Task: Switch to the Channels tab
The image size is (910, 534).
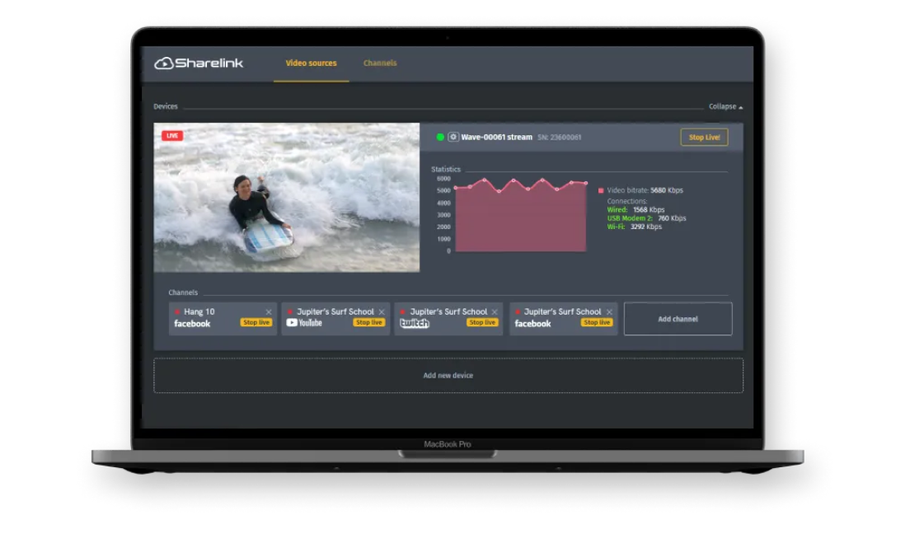Action: [x=380, y=63]
